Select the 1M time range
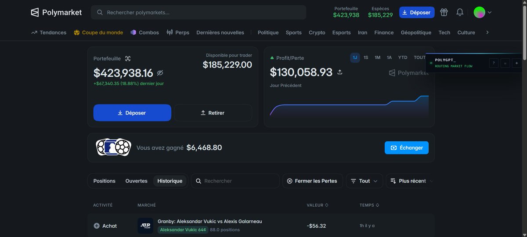Image resolution: width=527 pixels, height=237 pixels. pos(377,57)
